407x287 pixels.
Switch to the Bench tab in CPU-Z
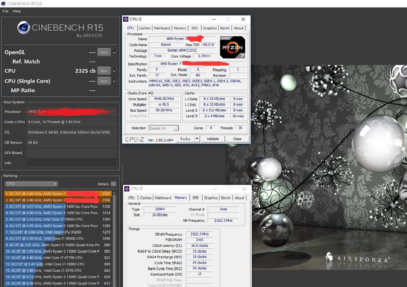coord(224,28)
